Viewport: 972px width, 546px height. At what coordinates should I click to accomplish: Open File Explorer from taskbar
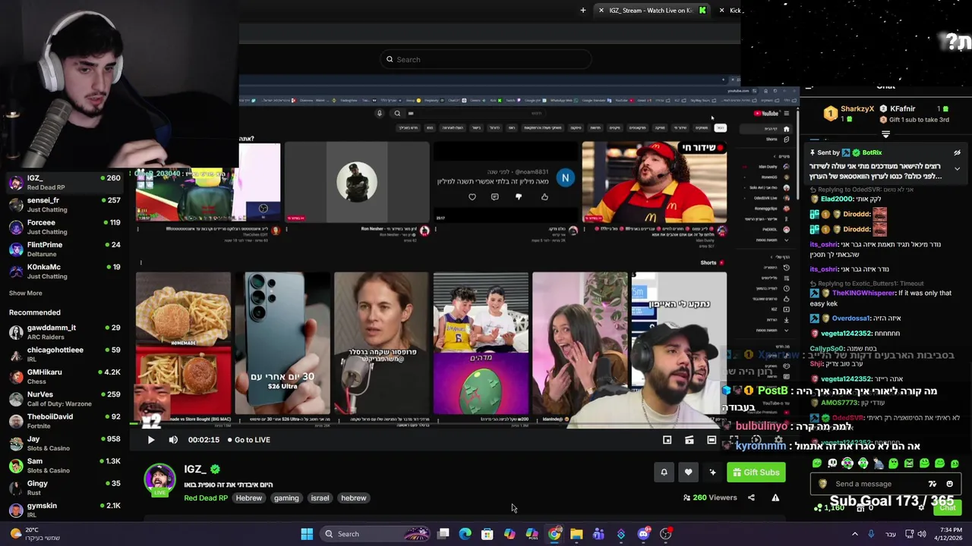click(x=576, y=534)
